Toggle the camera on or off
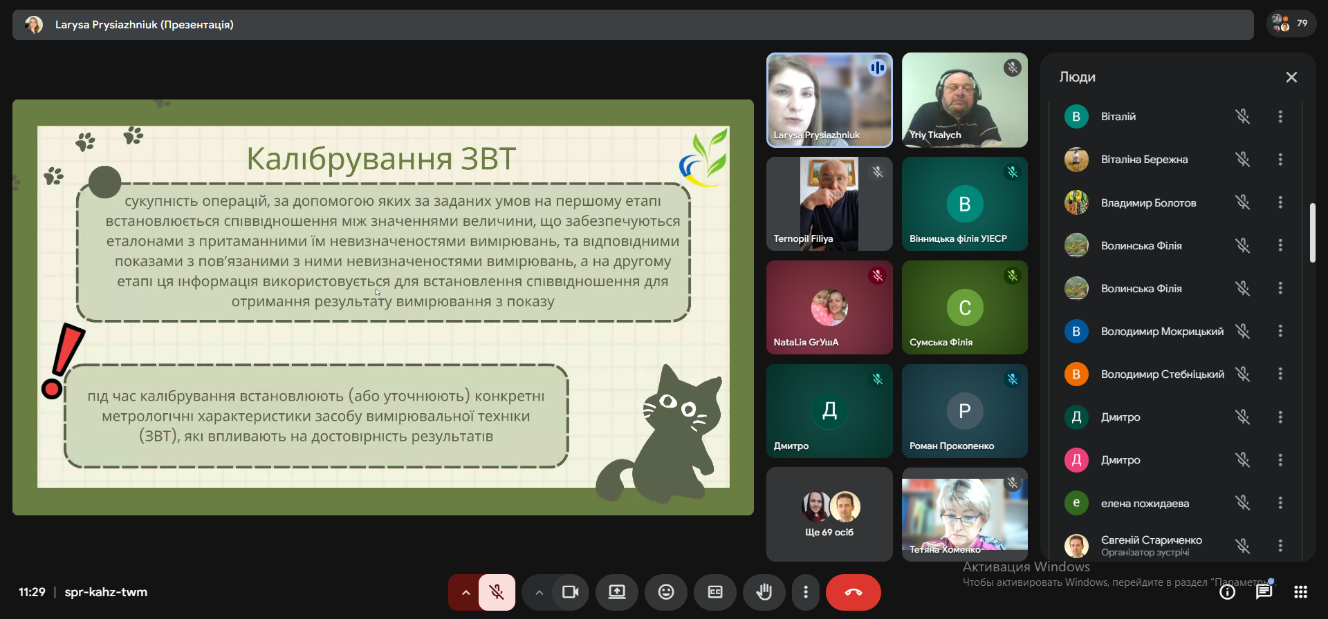This screenshot has height=619, width=1328. pos(570,592)
